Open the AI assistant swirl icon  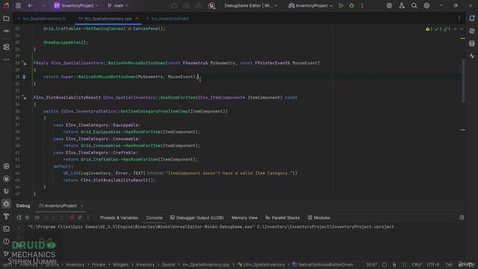[389, 5]
